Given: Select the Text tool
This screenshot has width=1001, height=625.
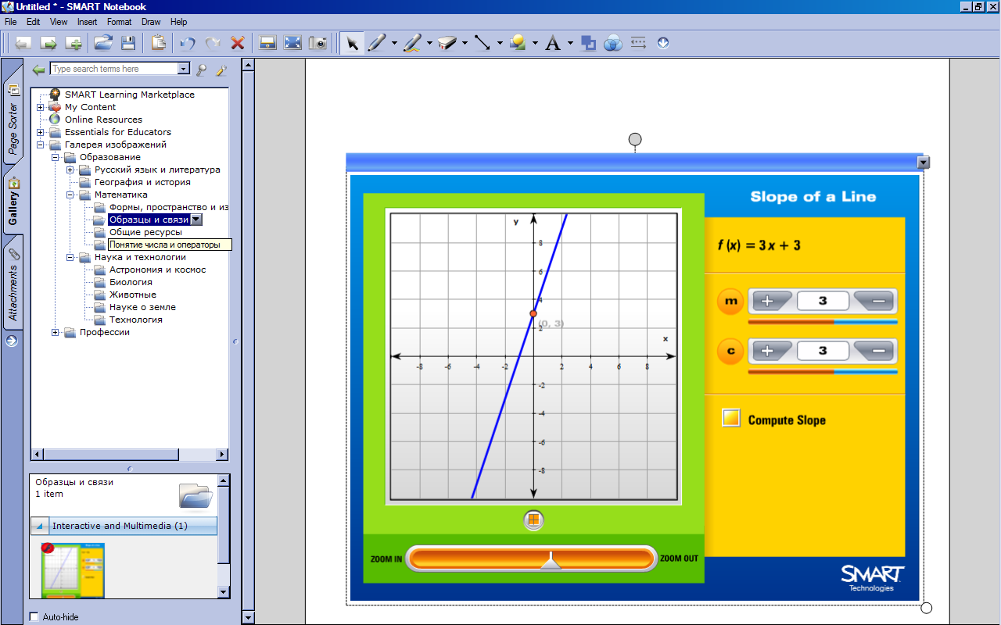Looking at the screenshot, I should pos(553,43).
